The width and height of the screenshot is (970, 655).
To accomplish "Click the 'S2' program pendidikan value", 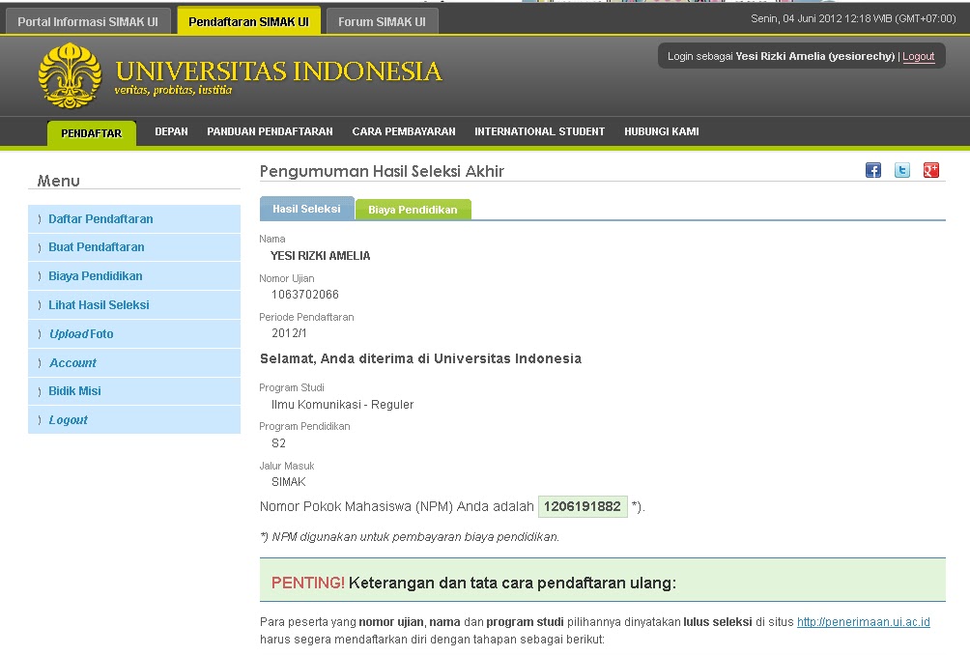I will pos(278,443).
